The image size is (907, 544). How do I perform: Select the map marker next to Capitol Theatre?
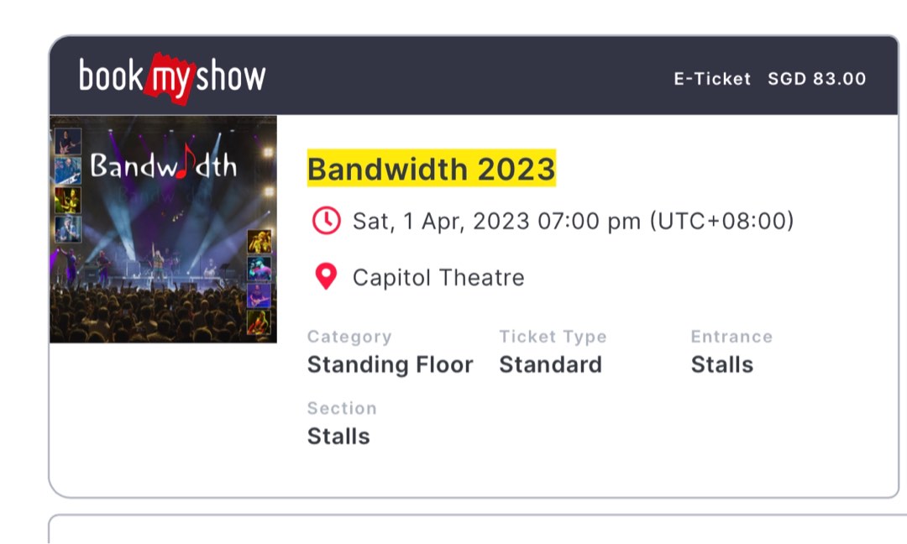[327, 276]
